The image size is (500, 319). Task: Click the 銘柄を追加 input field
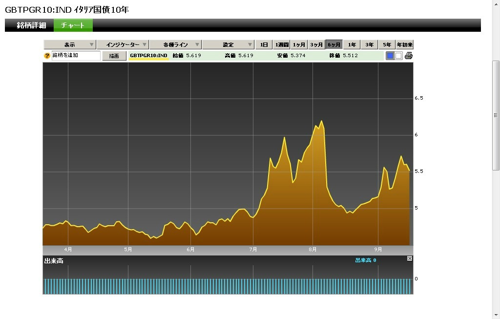(76, 56)
